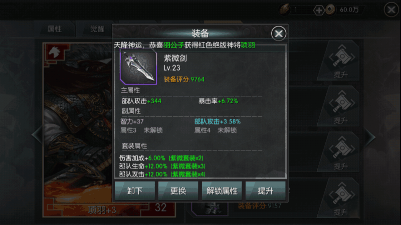Click 提升 button in the equipment dialog

pyautogui.click(x=266, y=191)
